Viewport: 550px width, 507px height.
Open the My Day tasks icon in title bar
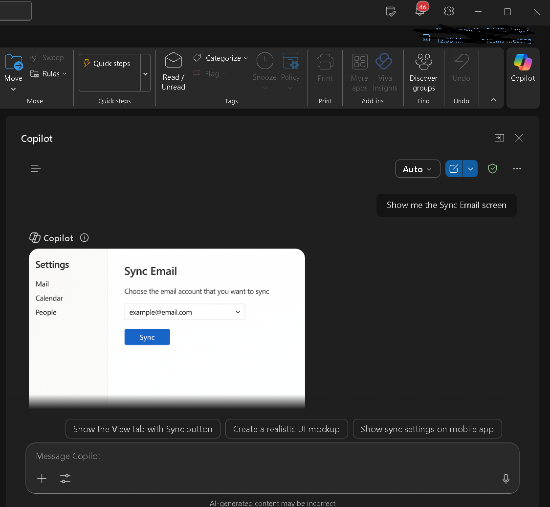391,11
